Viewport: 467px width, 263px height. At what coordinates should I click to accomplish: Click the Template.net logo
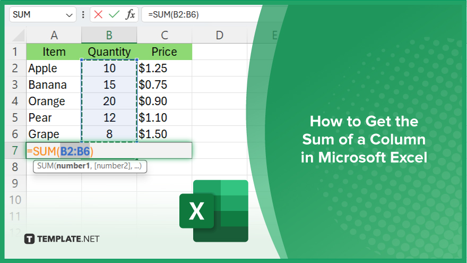pos(62,239)
